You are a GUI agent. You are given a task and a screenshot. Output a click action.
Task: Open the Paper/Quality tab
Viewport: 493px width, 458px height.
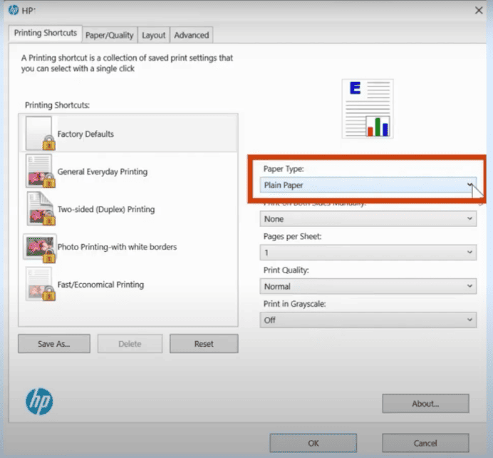coord(110,35)
